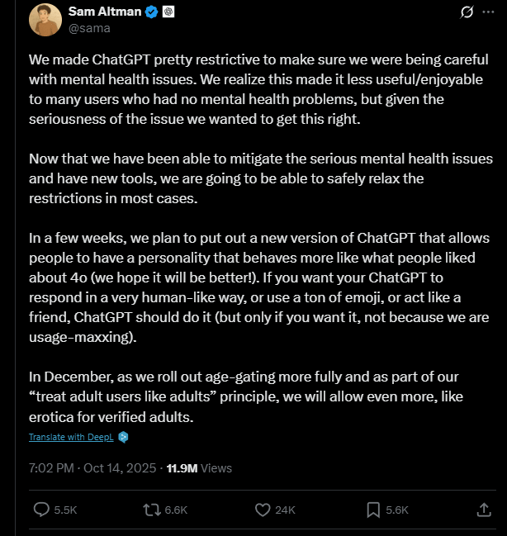The image size is (507, 536).
Task: Click the blue verified checkmark badge
Action: tap(151, 13)
